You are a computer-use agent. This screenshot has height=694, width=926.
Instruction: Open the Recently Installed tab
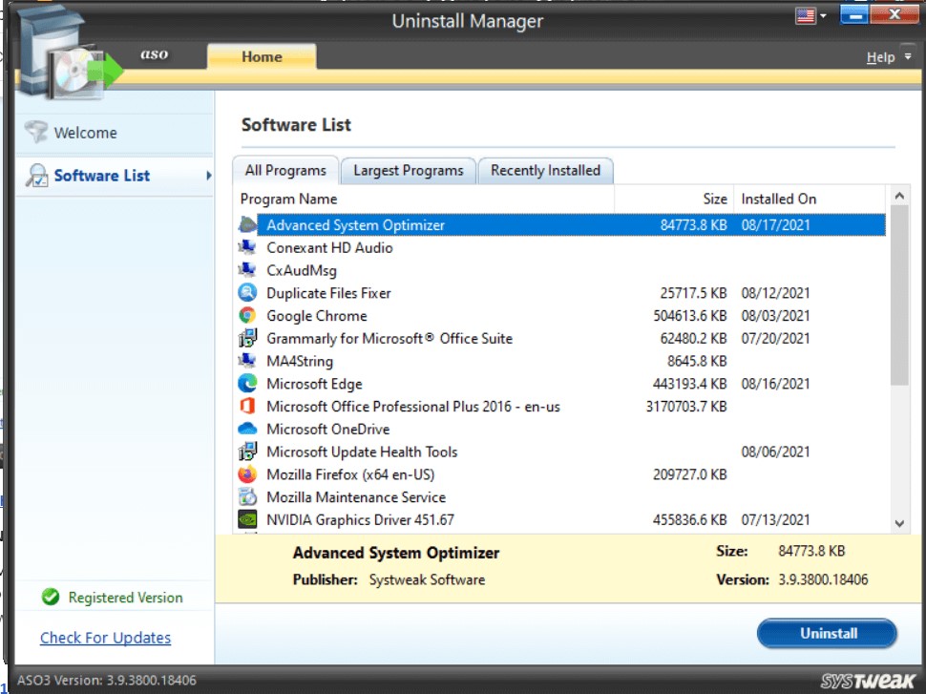546,170
